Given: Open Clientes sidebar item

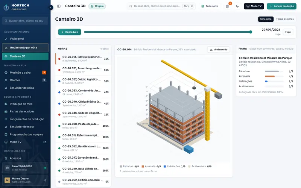Looking at the screenshot, I should [x=25, y=80].
